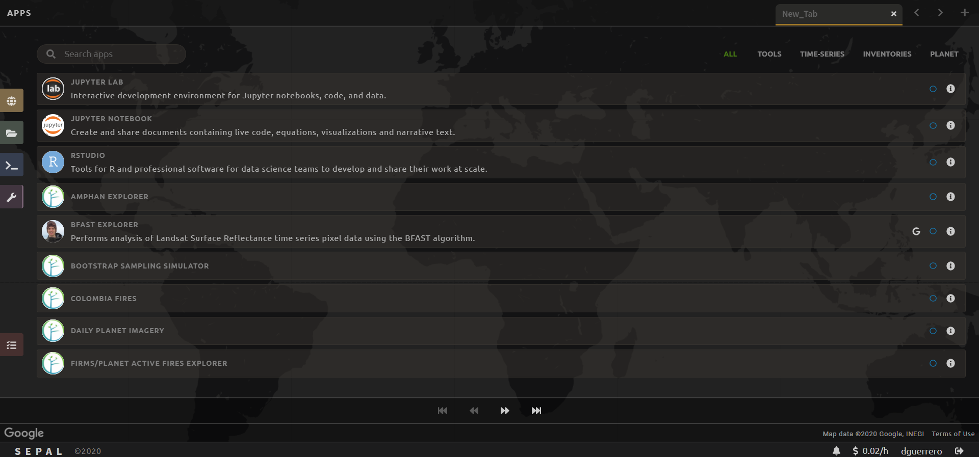Viewport: 979px width, 457px height.
Task: Add a new tab with plus button
Action: (964, 13)
